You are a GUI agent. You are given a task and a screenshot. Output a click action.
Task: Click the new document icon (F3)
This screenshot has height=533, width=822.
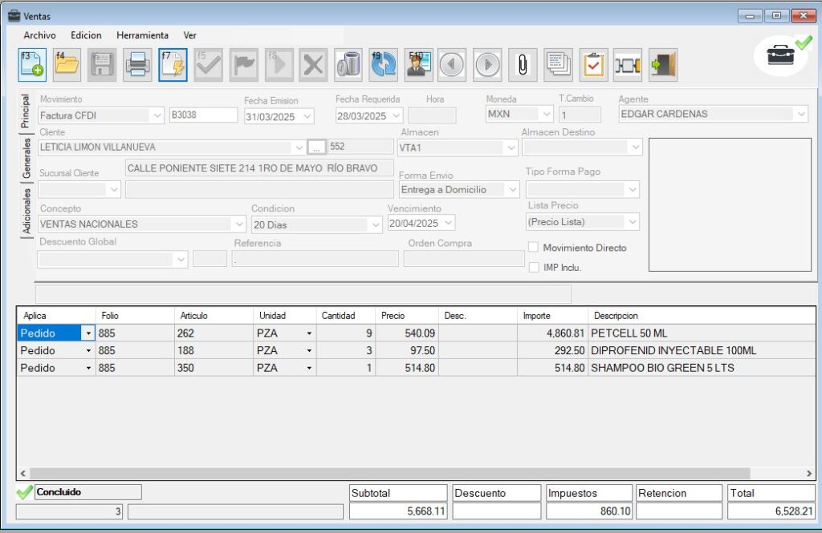[x=32, y=65]
